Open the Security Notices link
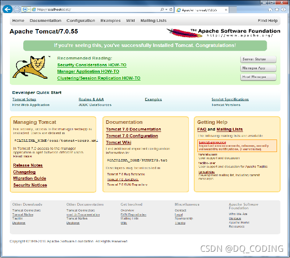This screenshot has height=258, width=290. click(x=30, y=185)
